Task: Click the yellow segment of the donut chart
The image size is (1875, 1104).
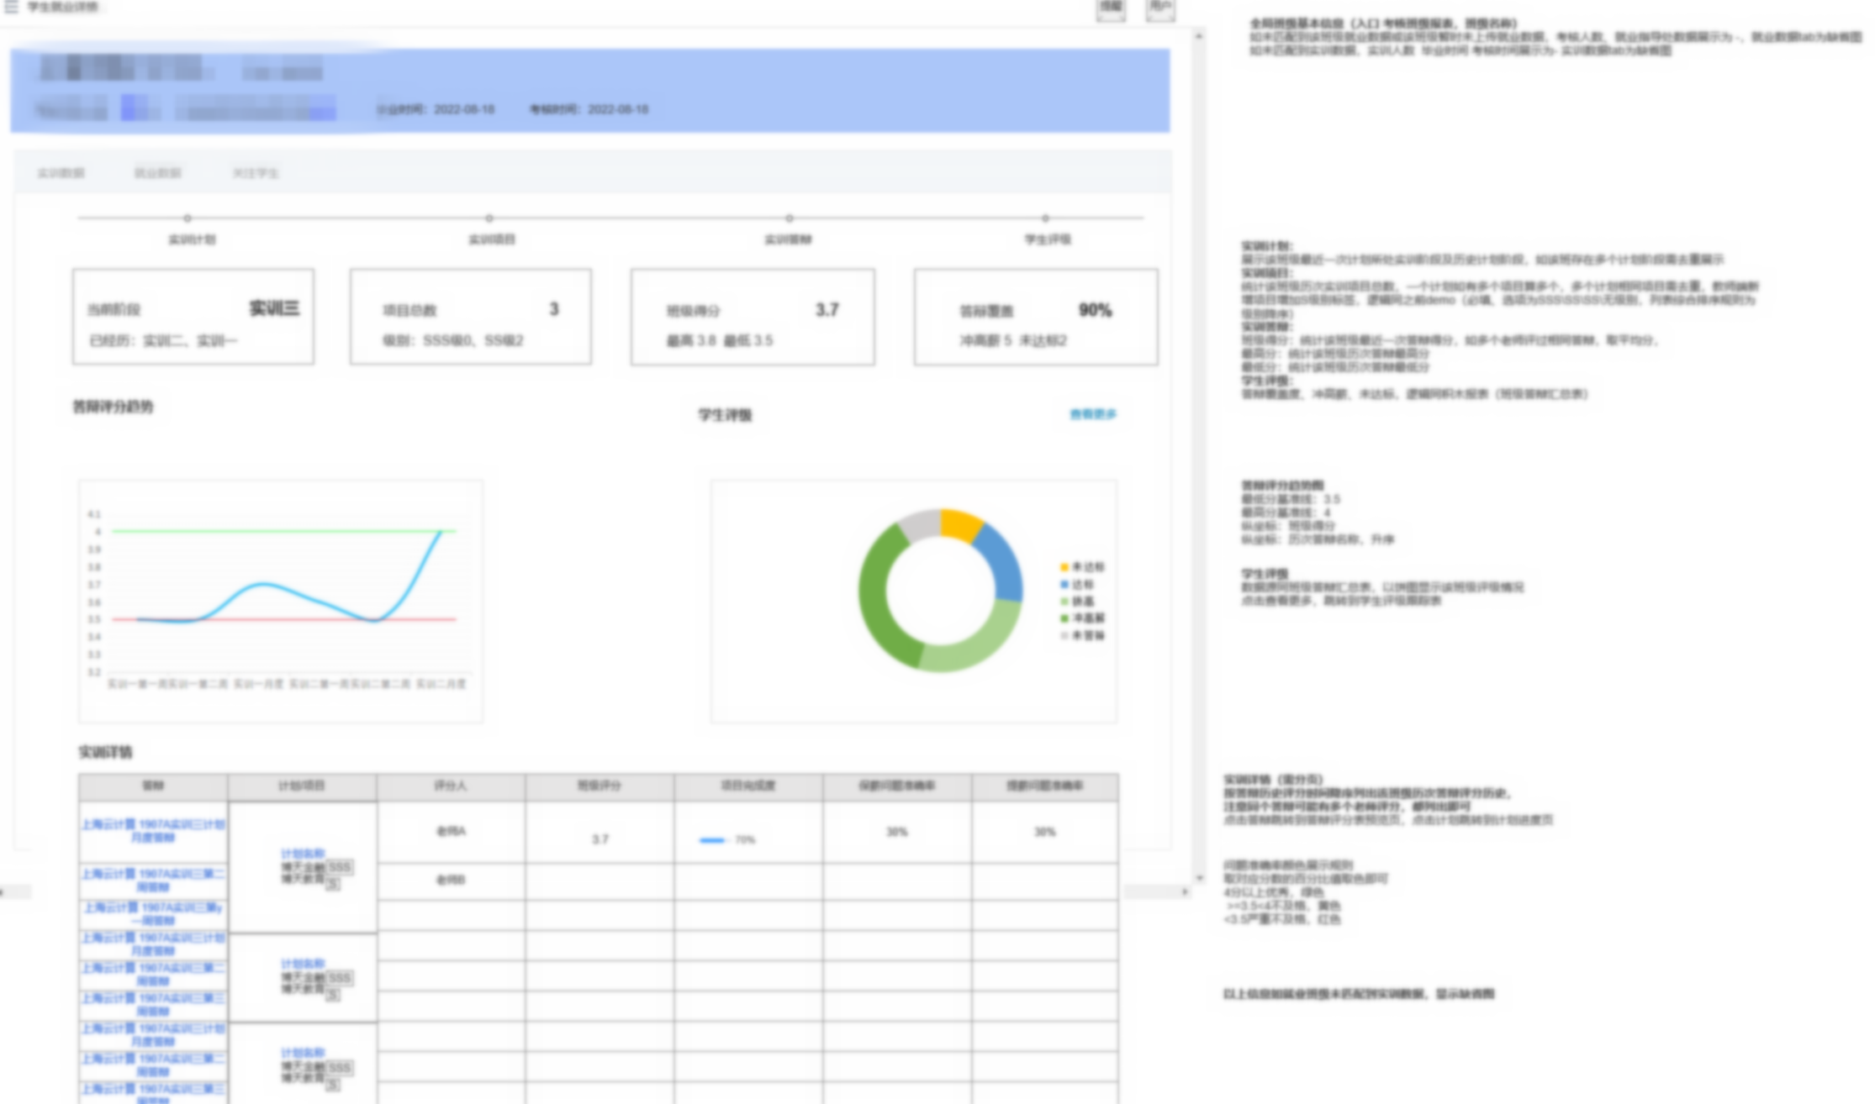Action: 960,524
